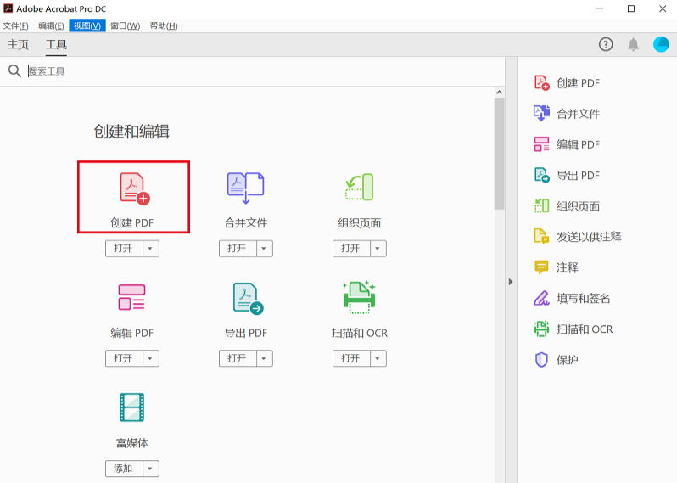Click 合并文件 label in right sidebar
This screenshot has width=677, height=483.
tap(578, 114)
